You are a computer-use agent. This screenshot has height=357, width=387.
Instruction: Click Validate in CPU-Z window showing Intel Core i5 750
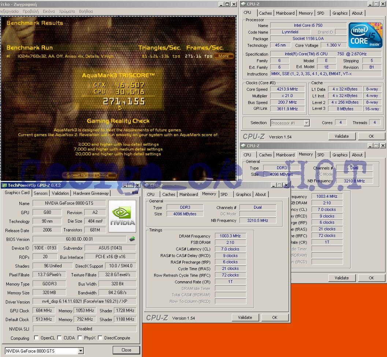click(342, 136)
